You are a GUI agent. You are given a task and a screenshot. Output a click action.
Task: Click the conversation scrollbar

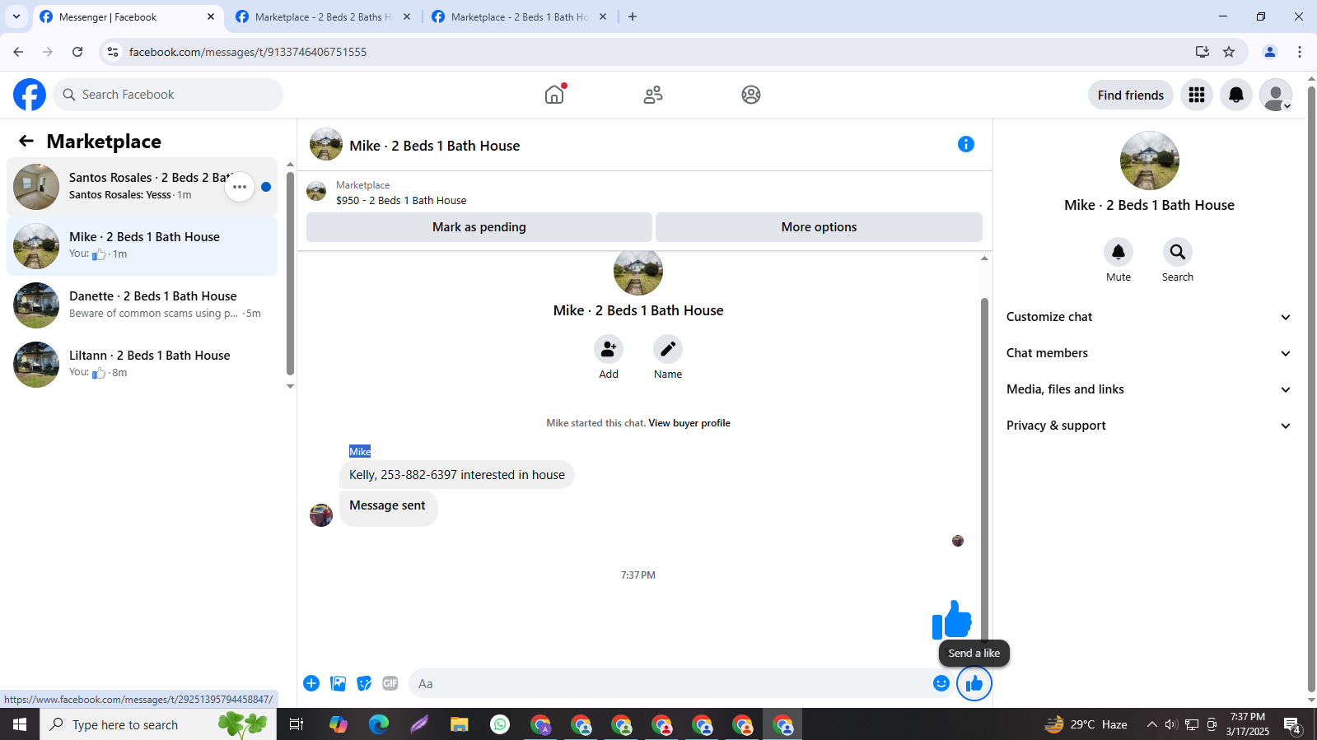983,469
